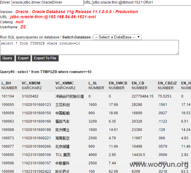Open the Select a DataBase dropdown
This screenshot has height=173, width=191.
click(x=117, y=37)
